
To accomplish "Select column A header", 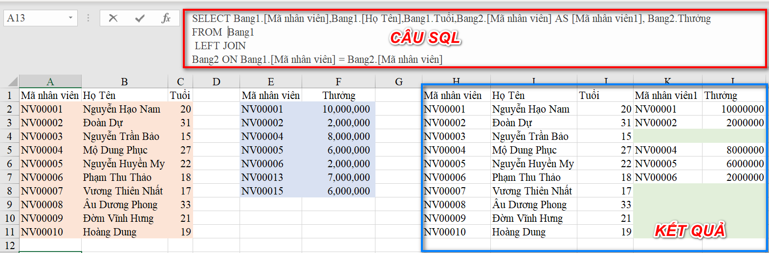I will coord(50,81).
